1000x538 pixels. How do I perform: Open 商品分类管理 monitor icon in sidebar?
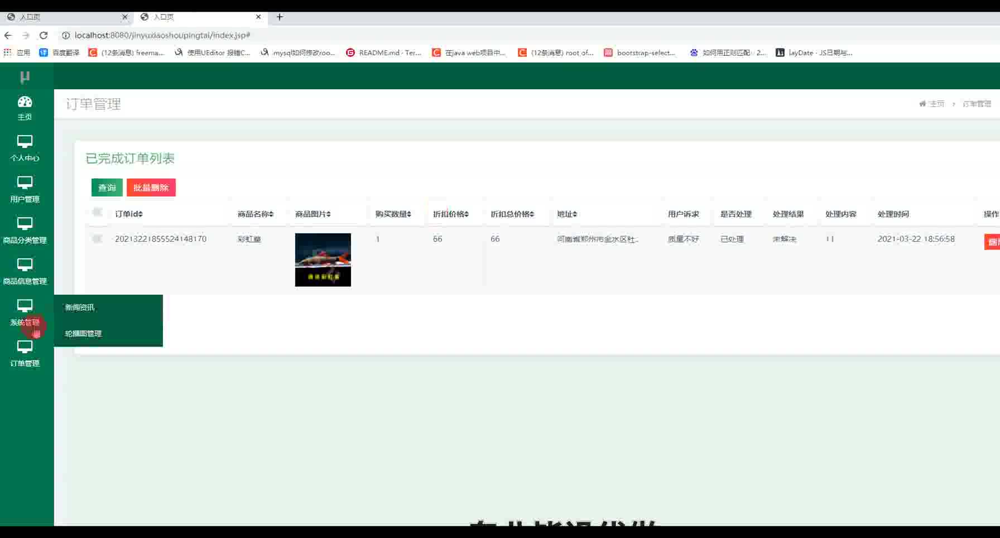[x=25, y=224]
